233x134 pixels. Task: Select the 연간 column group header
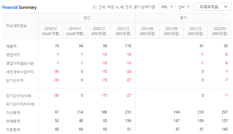pyautogui.click(x=87, y=18)
